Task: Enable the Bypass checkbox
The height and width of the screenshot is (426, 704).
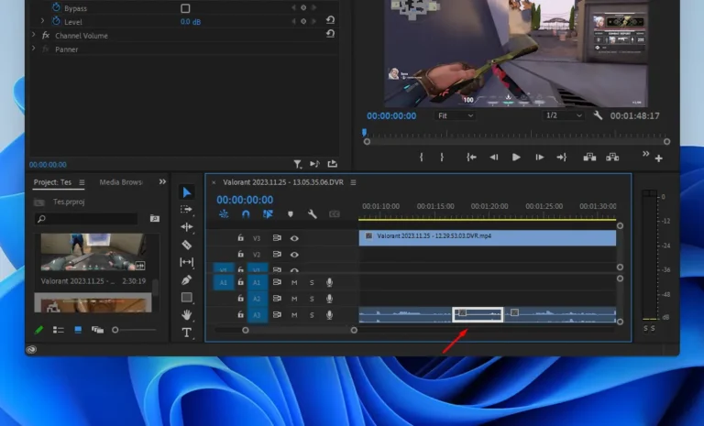Action: [x=185, y=8]
